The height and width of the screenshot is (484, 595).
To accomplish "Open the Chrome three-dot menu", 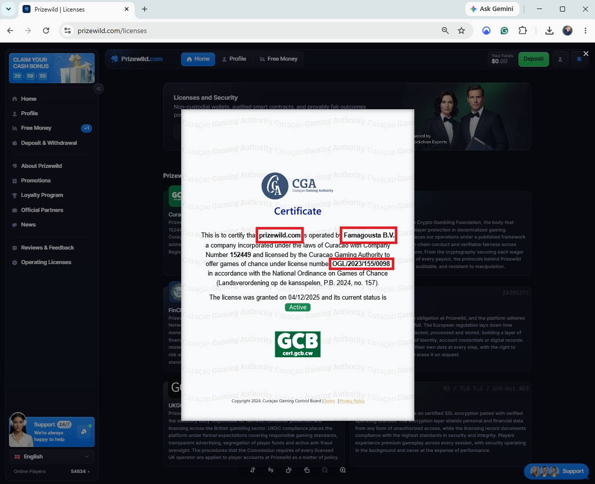I will (585, 31).
